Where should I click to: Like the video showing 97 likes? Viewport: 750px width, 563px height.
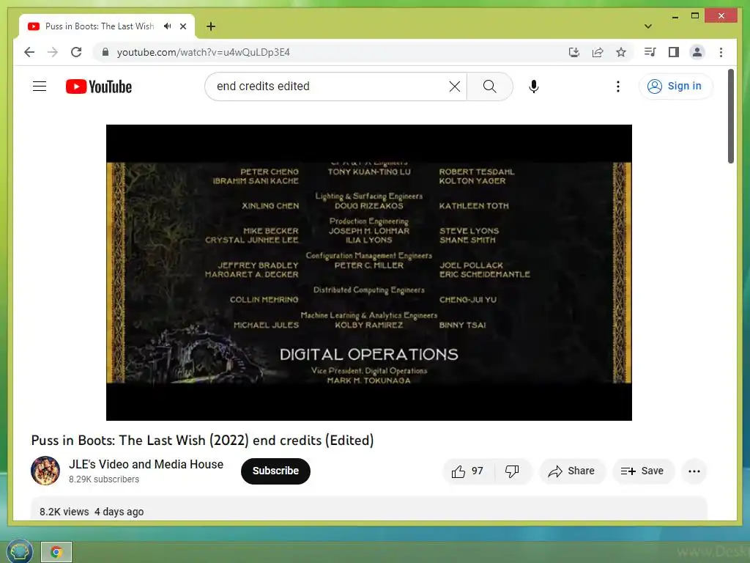click(468, 471)
